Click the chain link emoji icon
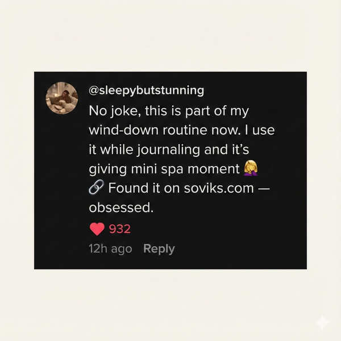 [x=96, y=188]
